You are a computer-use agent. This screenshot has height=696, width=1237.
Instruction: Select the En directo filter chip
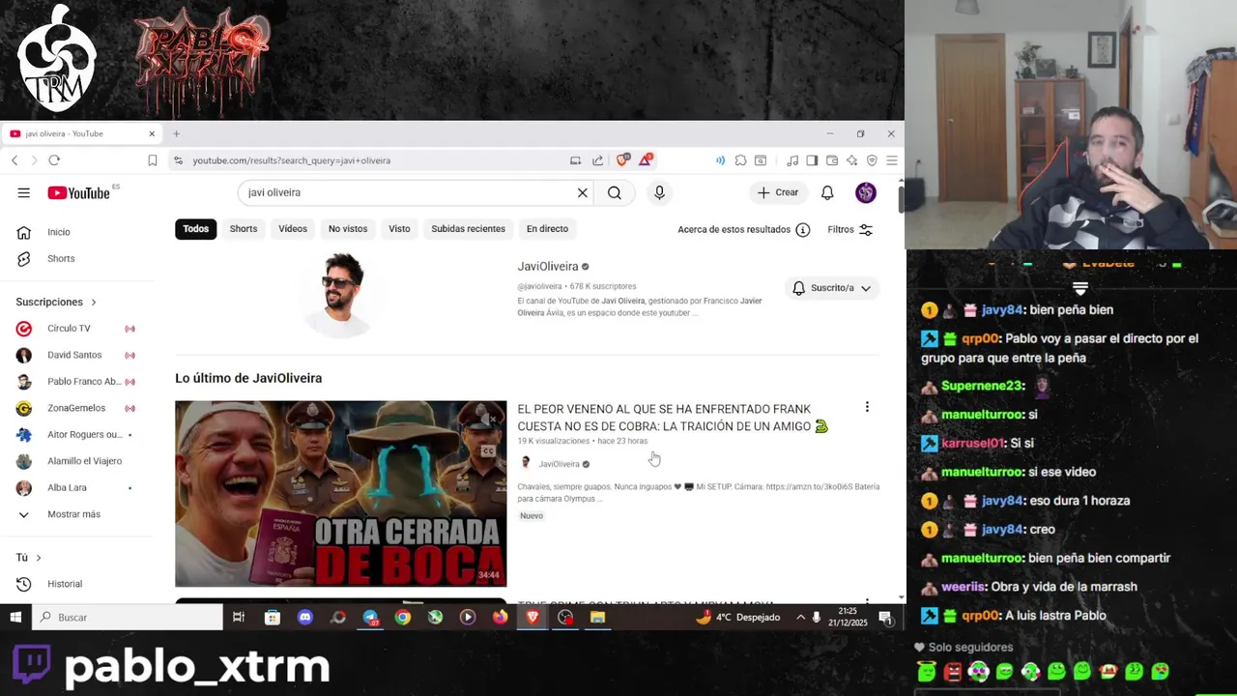coord(547,229)
